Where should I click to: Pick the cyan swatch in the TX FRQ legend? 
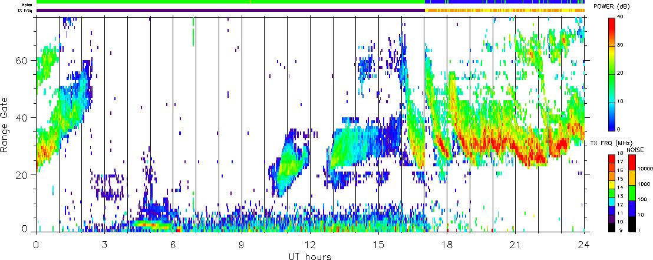point(612,202)
